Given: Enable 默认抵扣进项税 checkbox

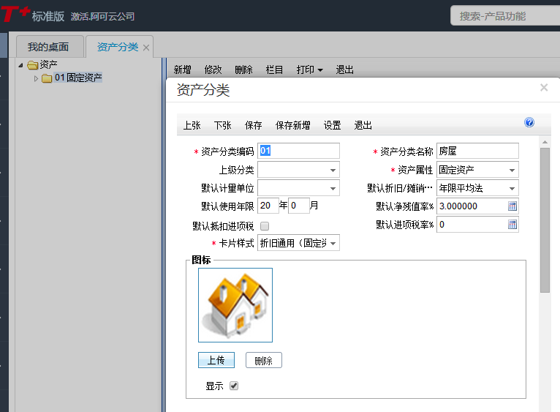Looking at the screenshot, I should pos(265,226).
